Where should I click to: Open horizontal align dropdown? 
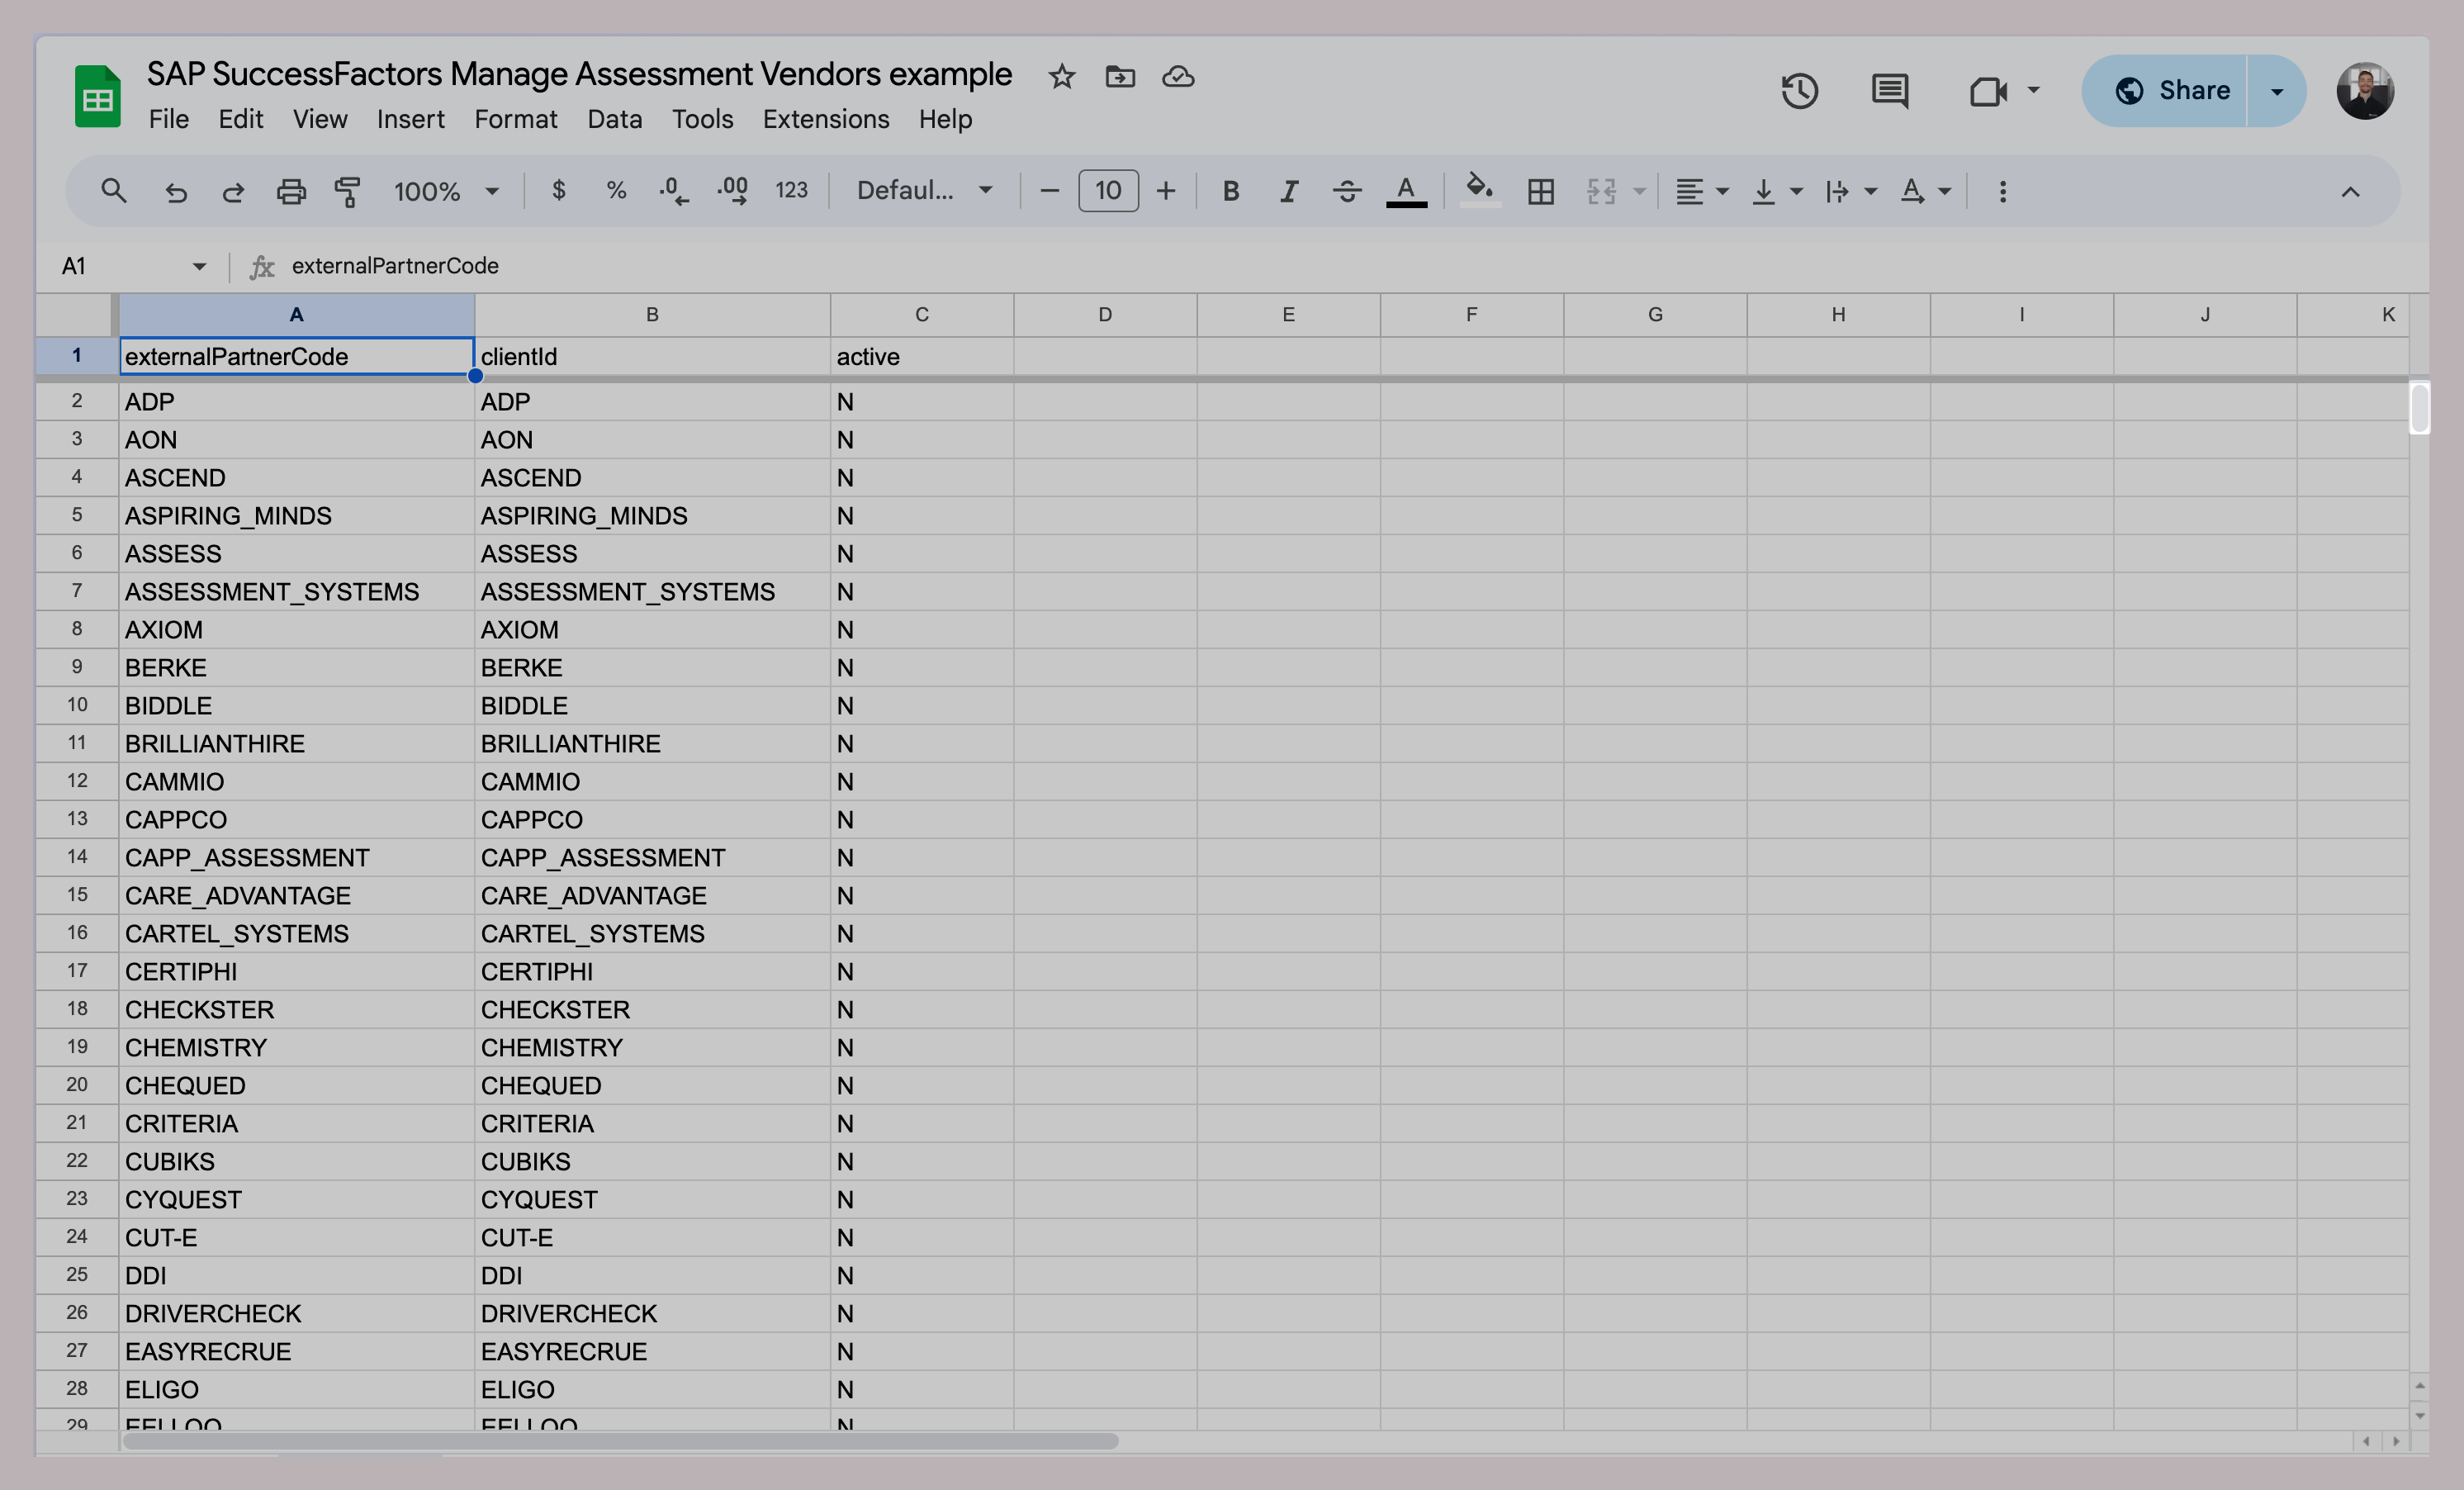pos(1701,191)
